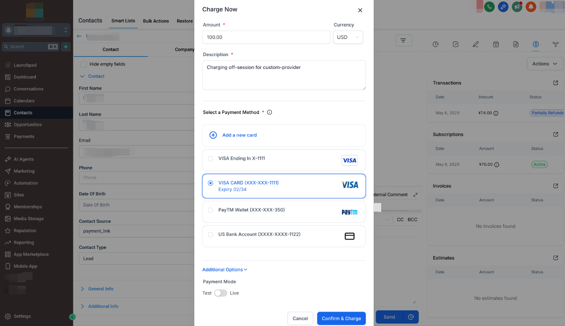Open Invoices in external view
The width and height of the screenshot is (565, 326).
(556, 186)
